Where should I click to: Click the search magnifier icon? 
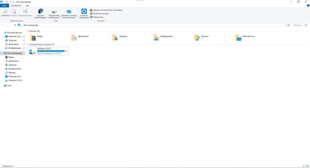coord(306,25)
